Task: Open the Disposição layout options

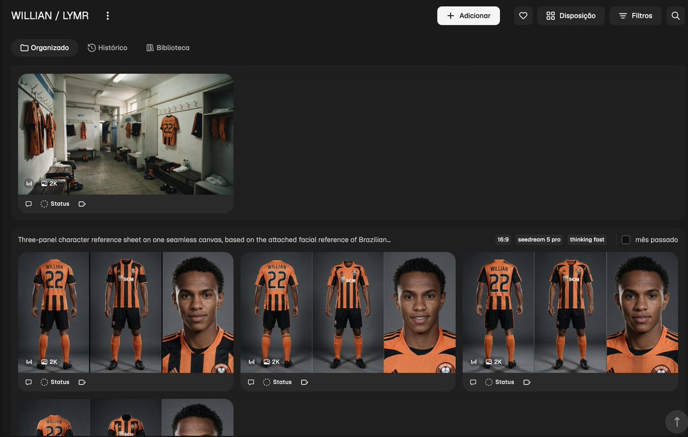Action: pyautogui.click(x=571, y=16)
